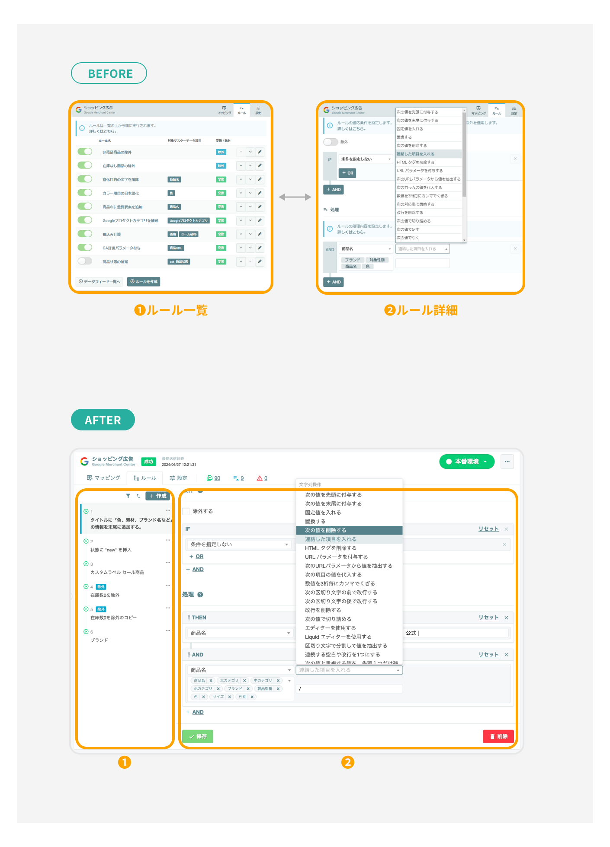Click pencil edit icon for 非売品商品の除外 rule
610x847 pixels.
[260, 152]
